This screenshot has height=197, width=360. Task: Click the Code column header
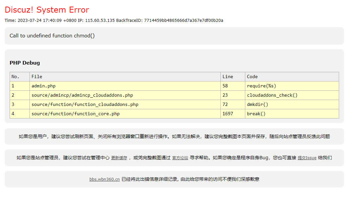click(252, 76)
